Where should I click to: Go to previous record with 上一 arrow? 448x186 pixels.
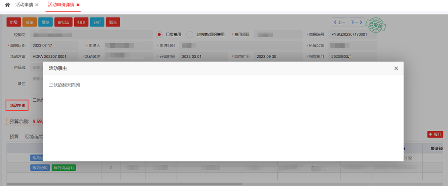coord(339,22)
